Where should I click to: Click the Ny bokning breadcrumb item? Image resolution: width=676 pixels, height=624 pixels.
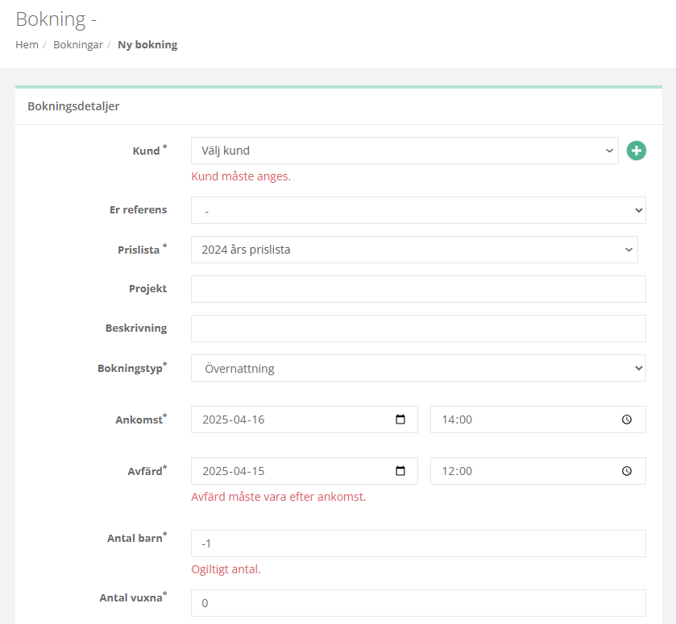point(147,45)
